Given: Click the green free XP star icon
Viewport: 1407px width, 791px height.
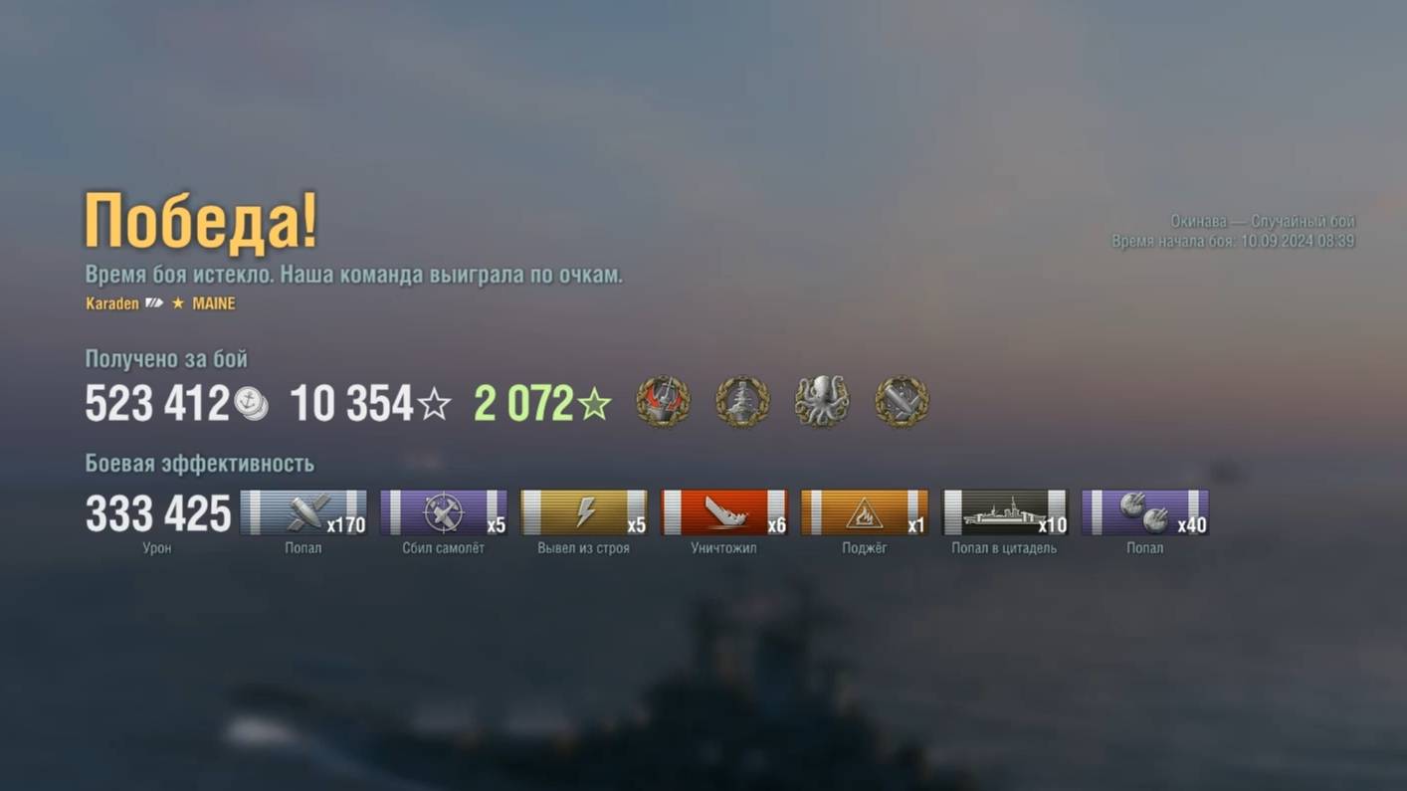Looking at the screenshot, I should [594, 405].
